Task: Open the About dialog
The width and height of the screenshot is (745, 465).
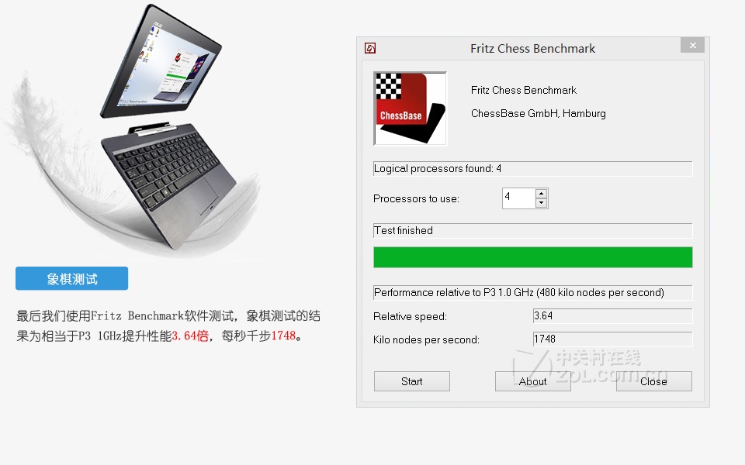Action: (x=532, y=381)
